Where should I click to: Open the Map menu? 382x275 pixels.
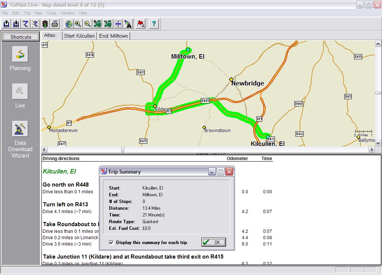[x=38, y=13]
